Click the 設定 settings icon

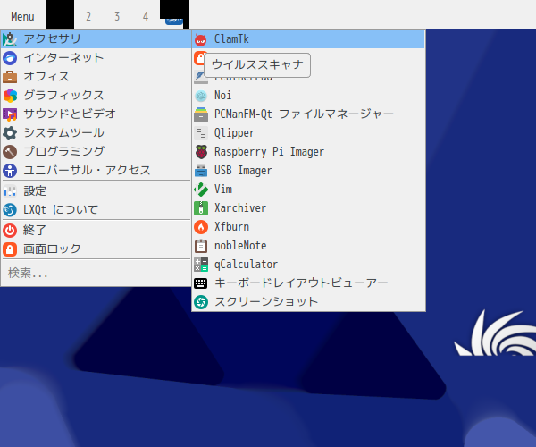(10, 191)
